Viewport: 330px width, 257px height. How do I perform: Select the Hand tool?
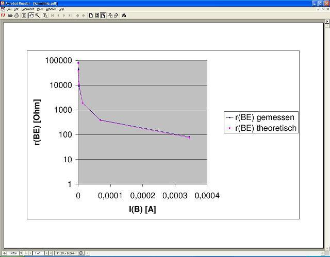pos(31,15)
